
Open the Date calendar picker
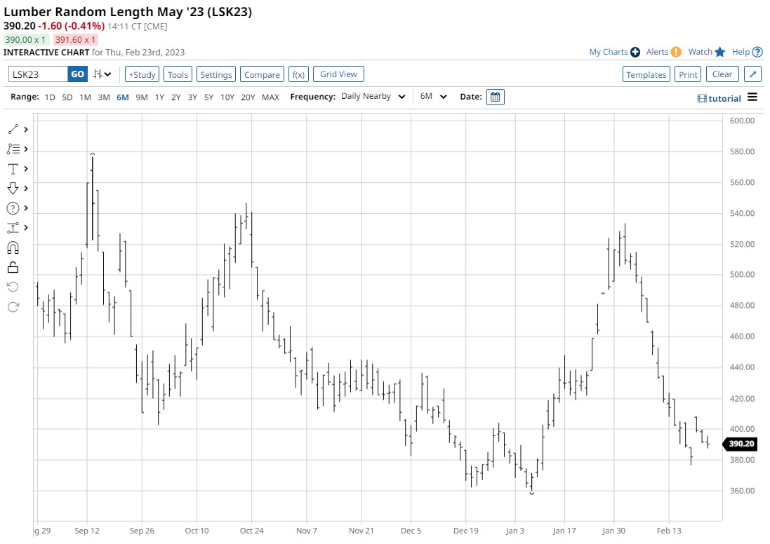pos(495,97)
